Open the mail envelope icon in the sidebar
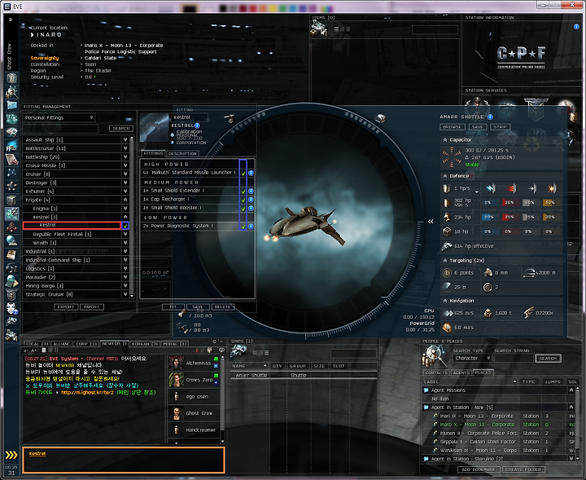The width and height of the screenshot is (586, 480). coord(11,105)
